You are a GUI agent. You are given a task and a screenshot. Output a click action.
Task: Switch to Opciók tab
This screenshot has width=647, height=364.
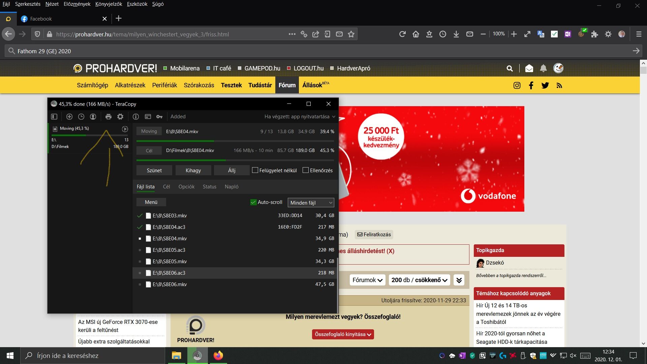click(186, 187)
